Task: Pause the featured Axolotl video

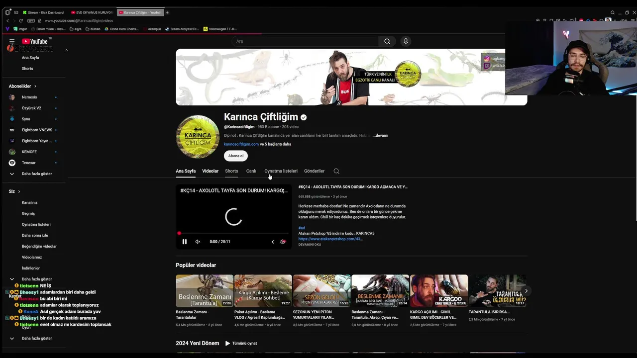Action: coord(185,242)
